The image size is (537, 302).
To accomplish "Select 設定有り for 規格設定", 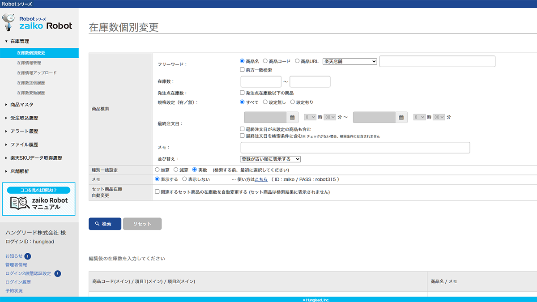I will pos(293,102).
